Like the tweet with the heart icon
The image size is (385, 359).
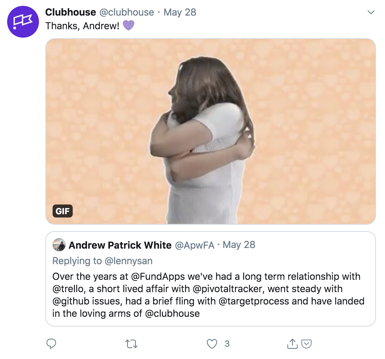pyautogui.click(x=212, y=344)
